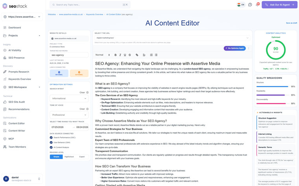Click SEO Presence chart icon
This screenshot has width=299, height=186.
(x=5, y=58)
